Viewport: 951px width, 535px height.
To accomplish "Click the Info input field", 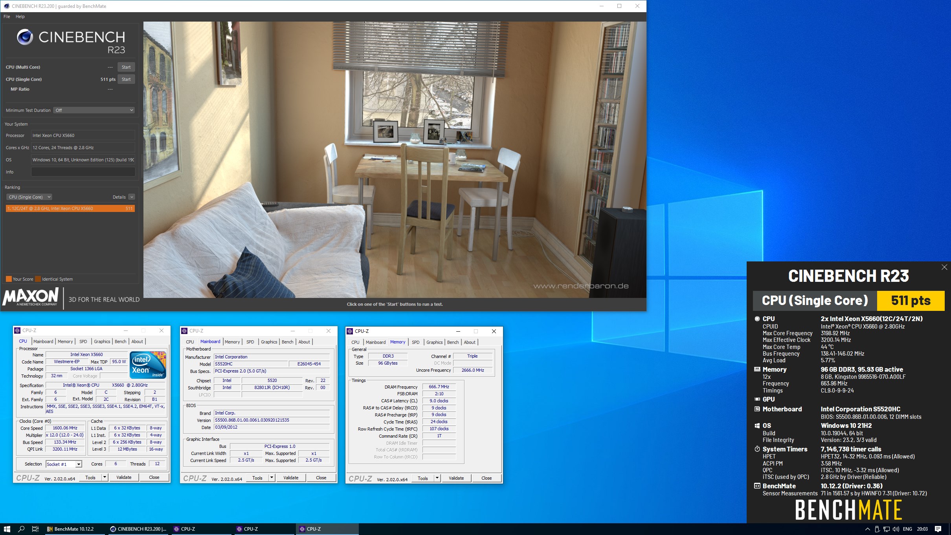I will (x=83, y=172).
